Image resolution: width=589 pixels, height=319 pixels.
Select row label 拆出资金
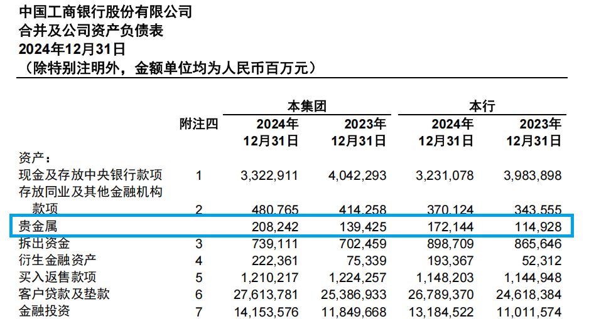pyautogui.click(x=45, y=243)
